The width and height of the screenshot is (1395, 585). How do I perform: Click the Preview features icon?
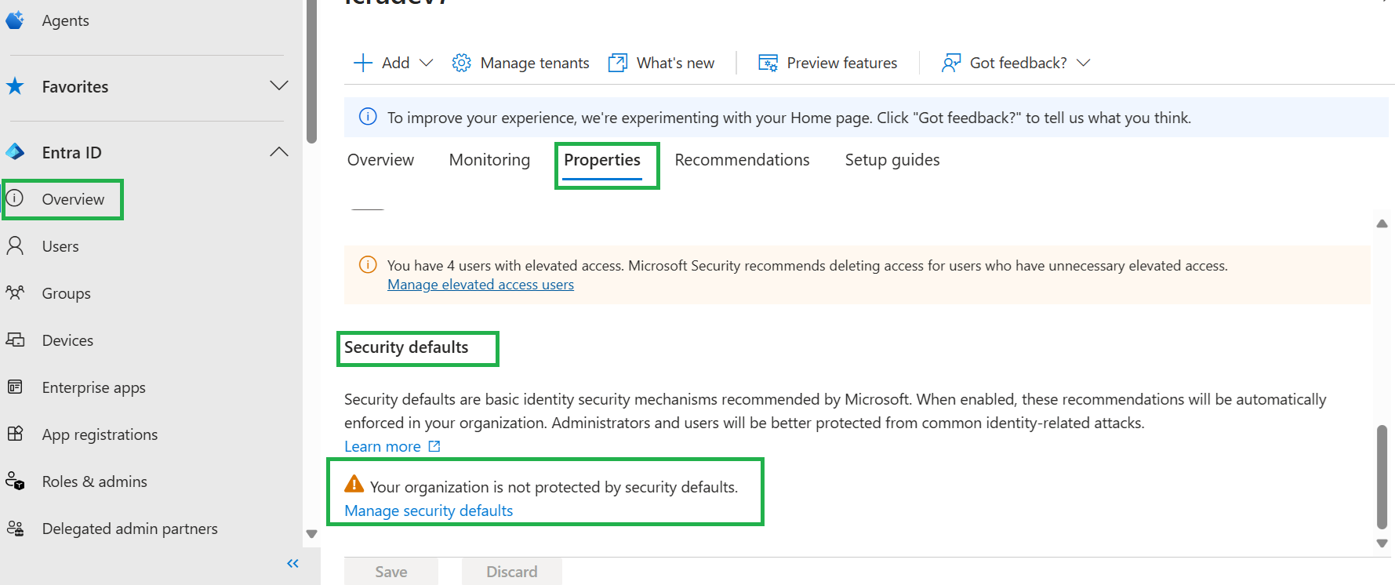(765, 62)
